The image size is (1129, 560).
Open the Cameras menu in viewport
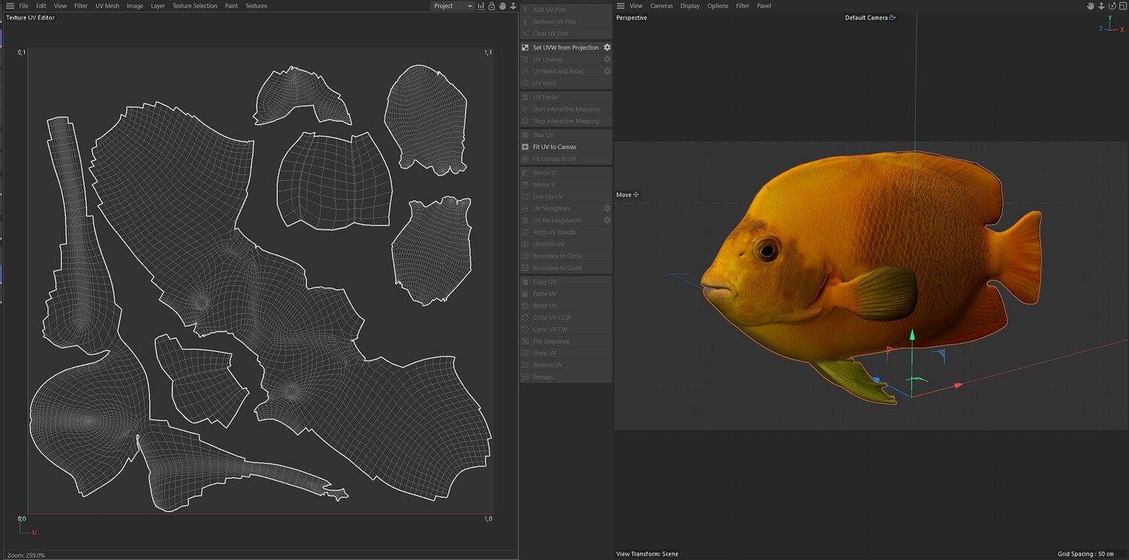[662, 6]
